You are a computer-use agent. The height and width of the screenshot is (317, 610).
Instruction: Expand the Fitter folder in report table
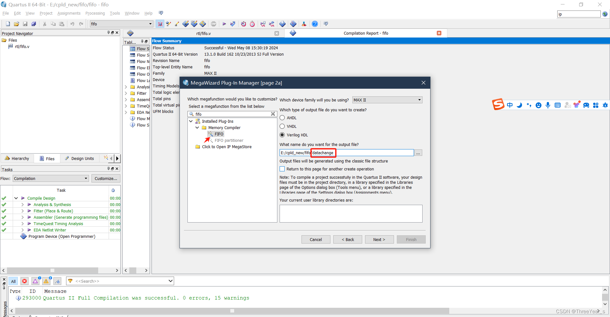[x=126, y=93]
